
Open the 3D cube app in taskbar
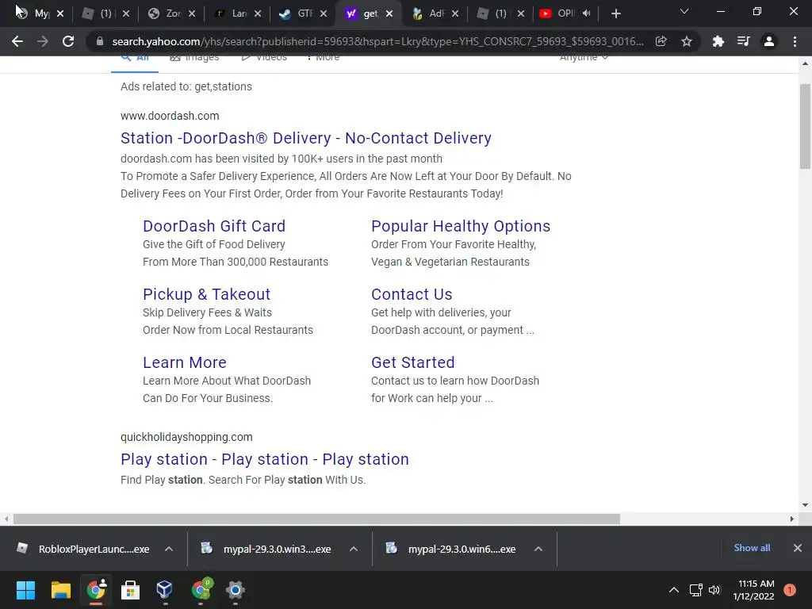(164, 590)
